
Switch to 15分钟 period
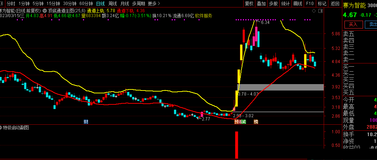(53, 4)
